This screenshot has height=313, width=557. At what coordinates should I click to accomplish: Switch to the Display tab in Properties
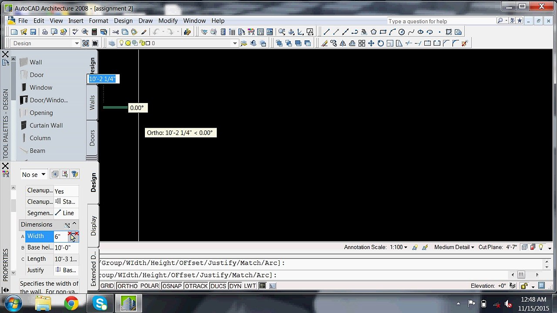click(94, 226)
